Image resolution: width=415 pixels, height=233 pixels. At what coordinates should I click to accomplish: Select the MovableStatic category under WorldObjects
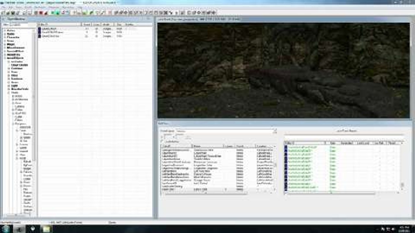tap(20, 89)
